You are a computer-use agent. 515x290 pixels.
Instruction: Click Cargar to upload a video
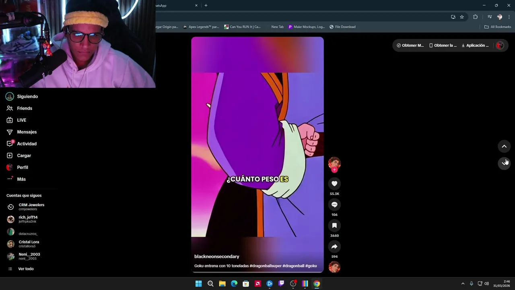(x=19, y=155)
